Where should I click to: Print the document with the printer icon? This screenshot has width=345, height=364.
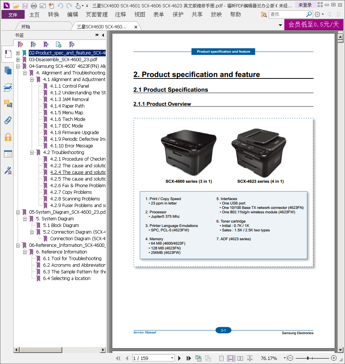pyautogui.click(x=34, y=6)
